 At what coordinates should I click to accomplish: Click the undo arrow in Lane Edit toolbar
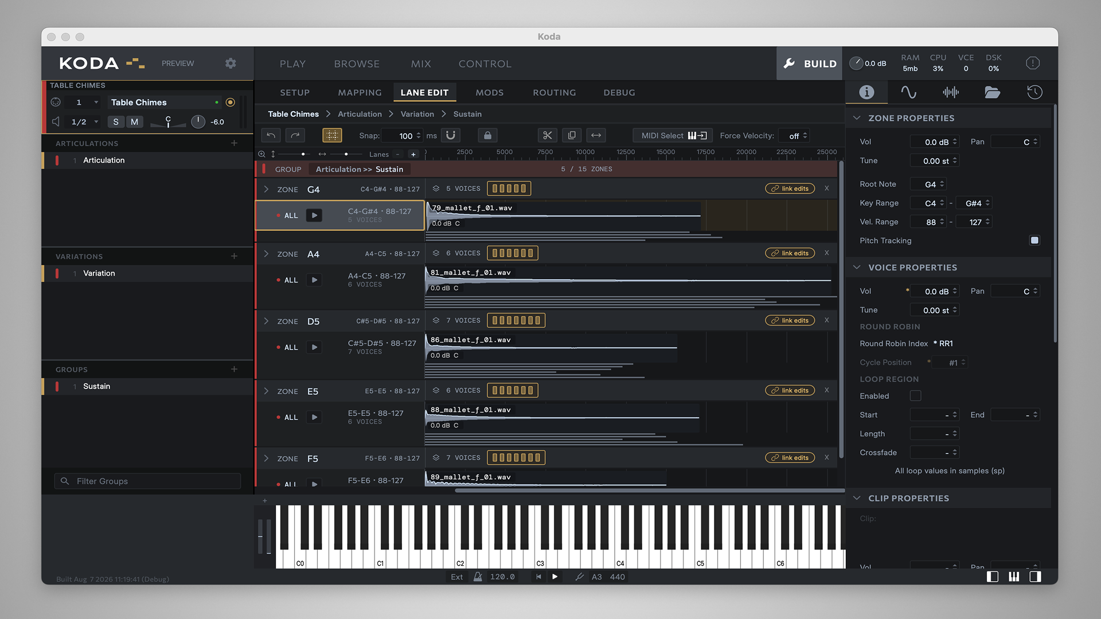pyautogui.click(x=271, y=135)
